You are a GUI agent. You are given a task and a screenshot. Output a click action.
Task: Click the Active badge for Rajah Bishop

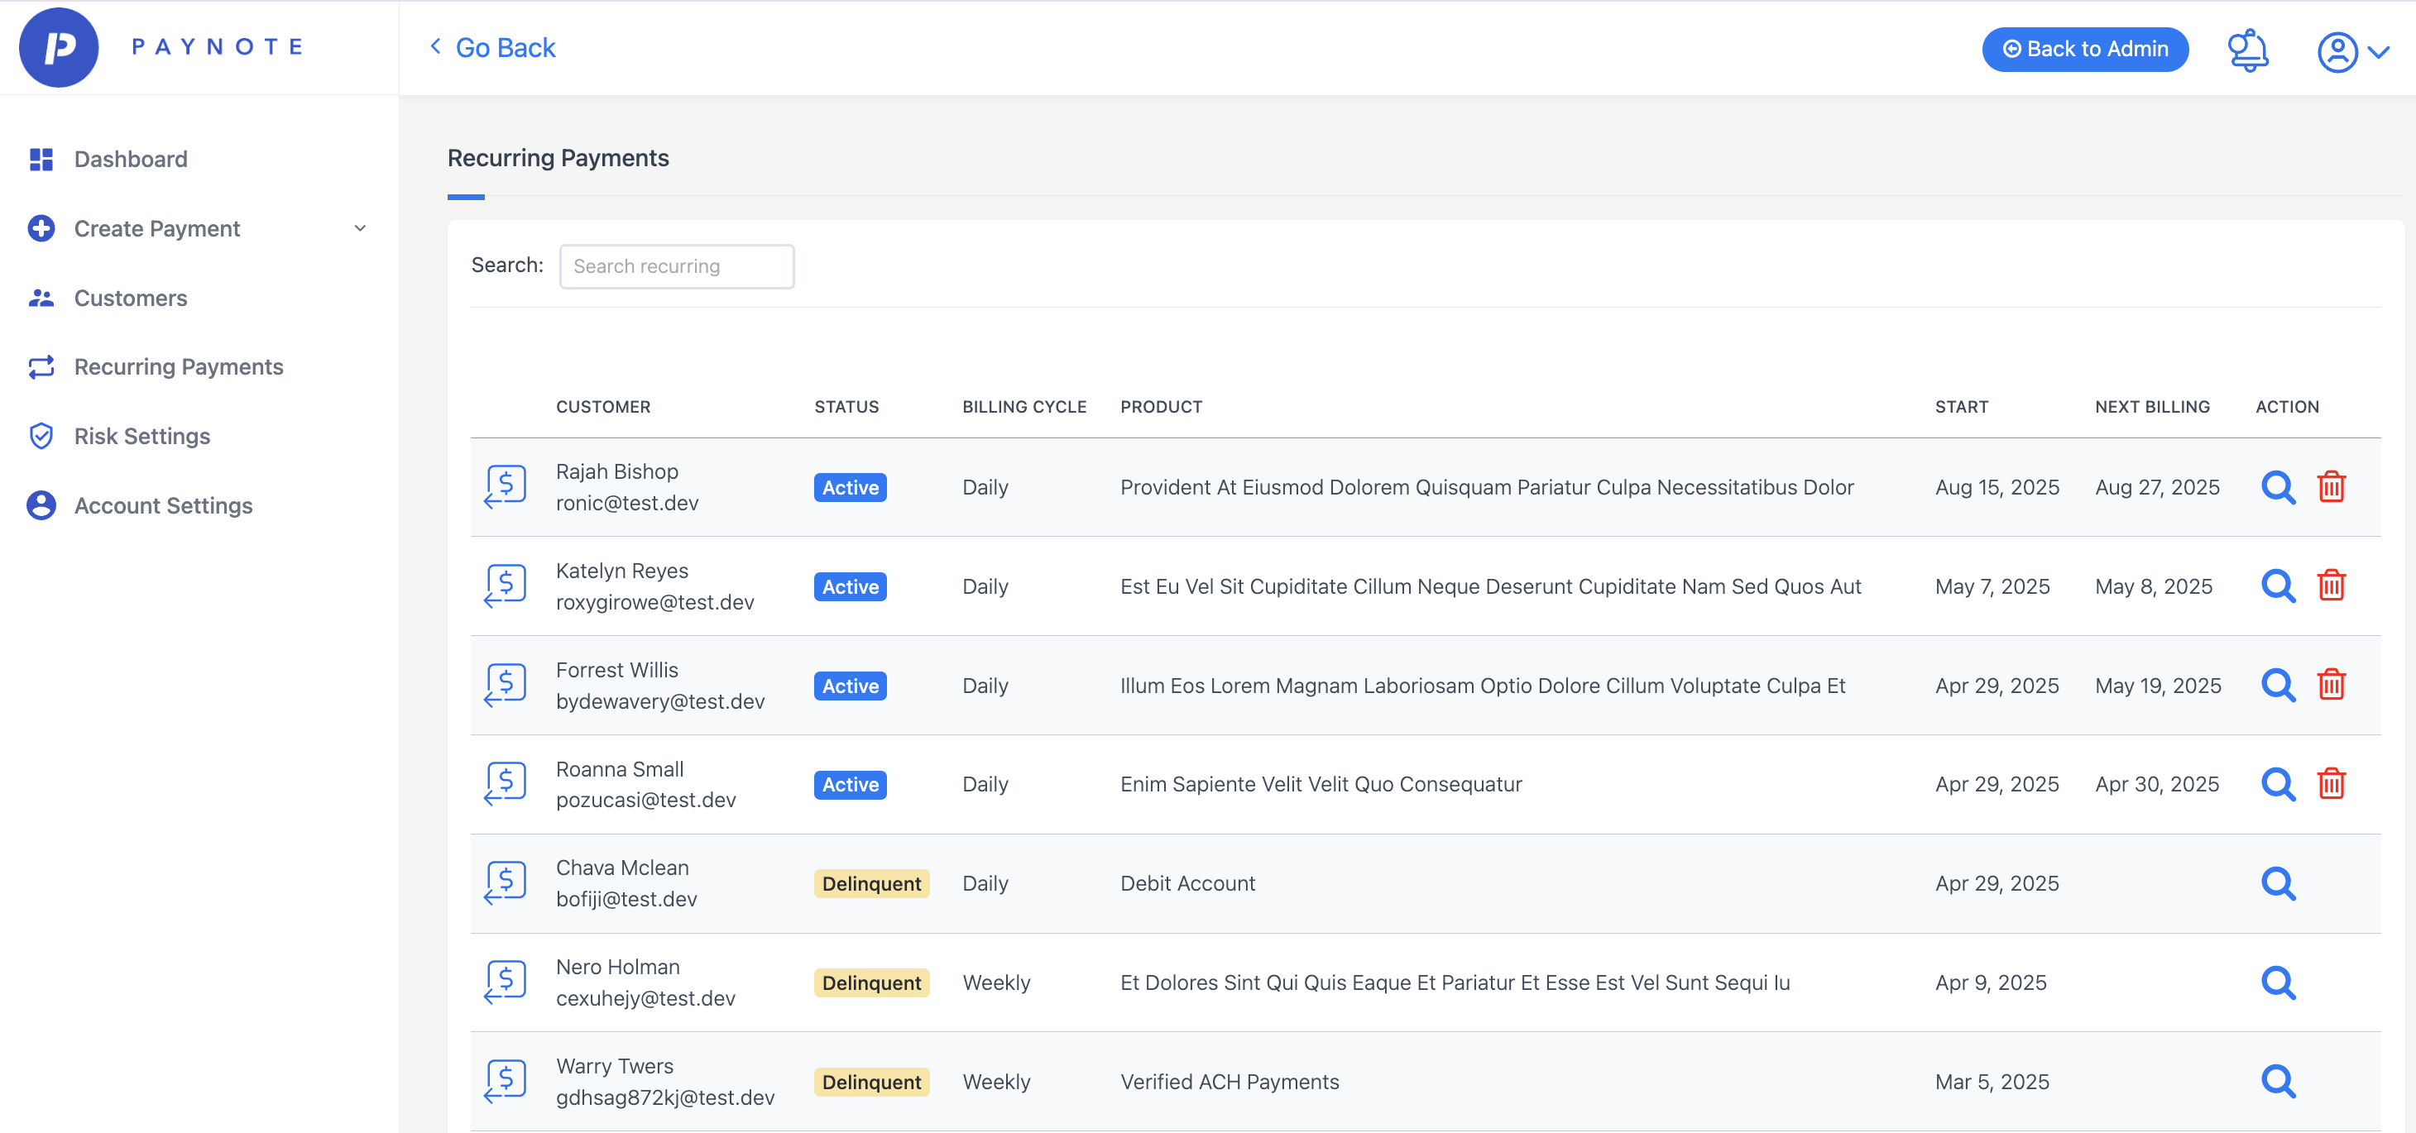point(850,487)
